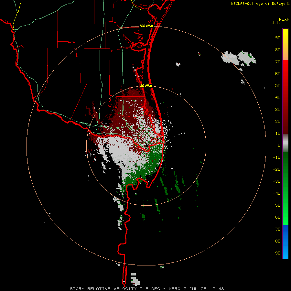This screenshot has width=291, height=291.
Task: Click the -80 scale value
Action: pos(276,241)
